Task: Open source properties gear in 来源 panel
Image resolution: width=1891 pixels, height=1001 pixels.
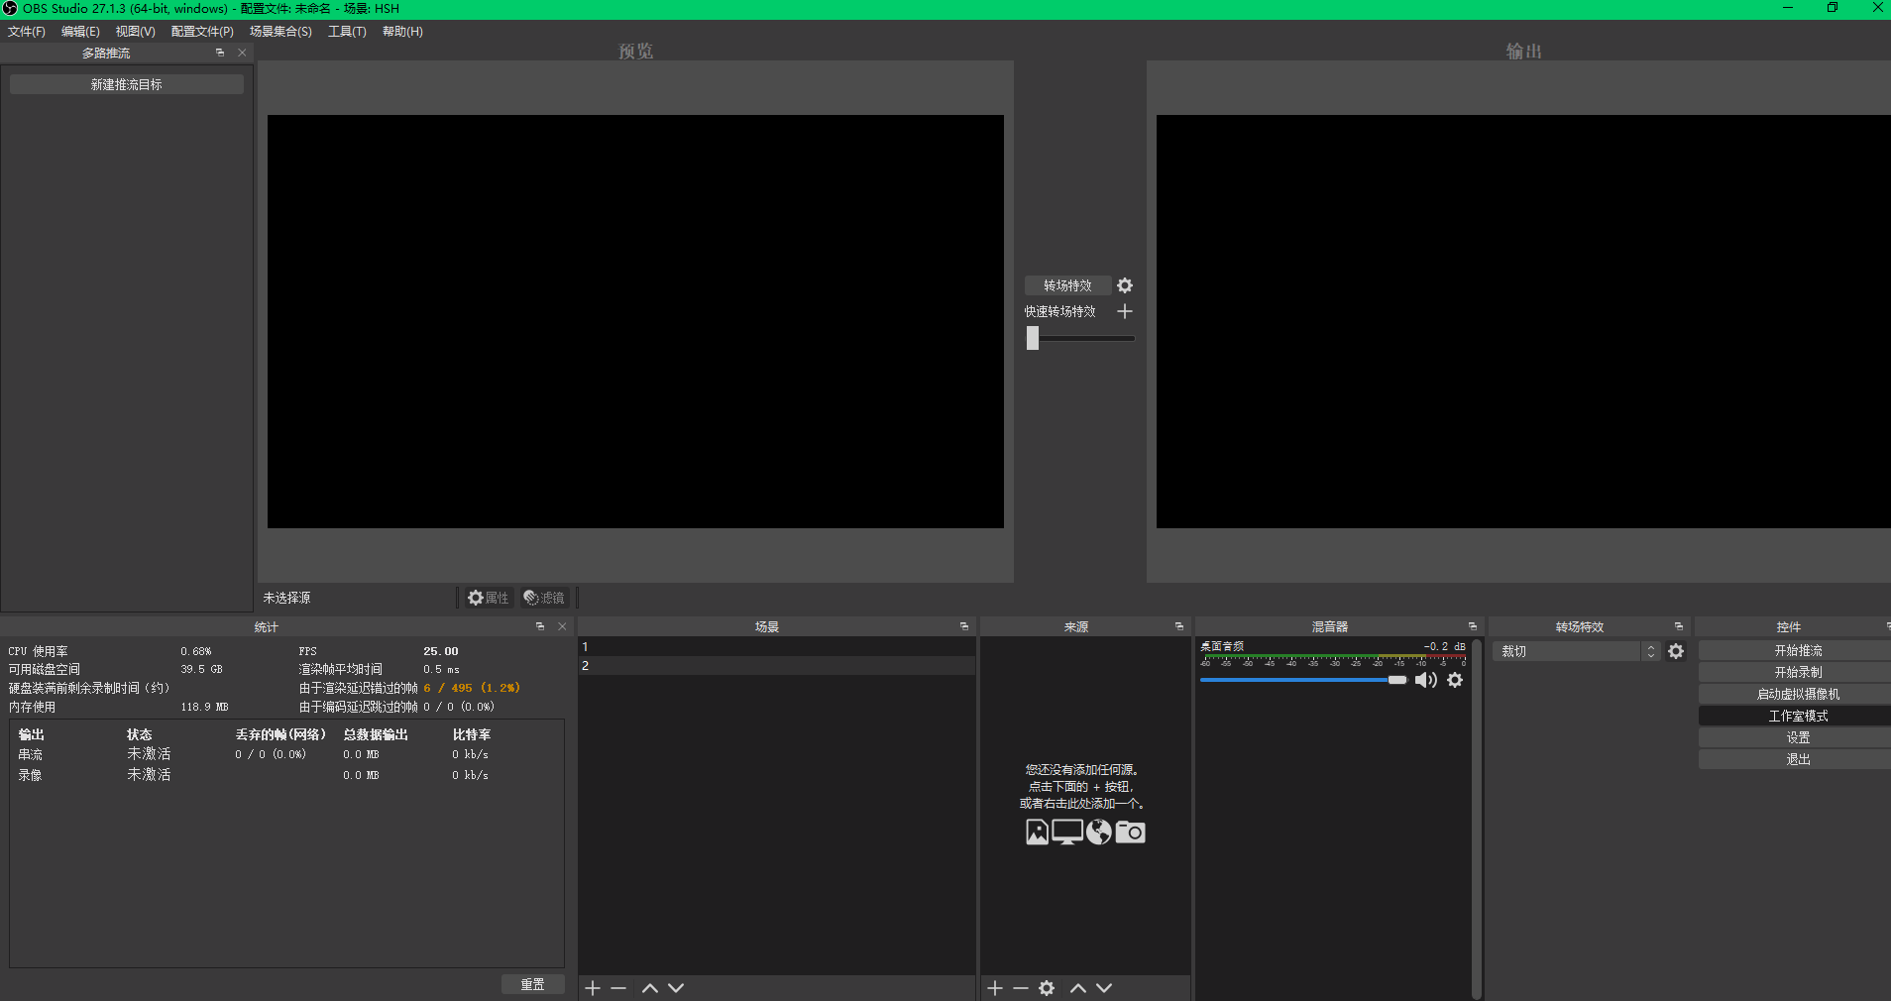Action: (x=1047, y=988)
